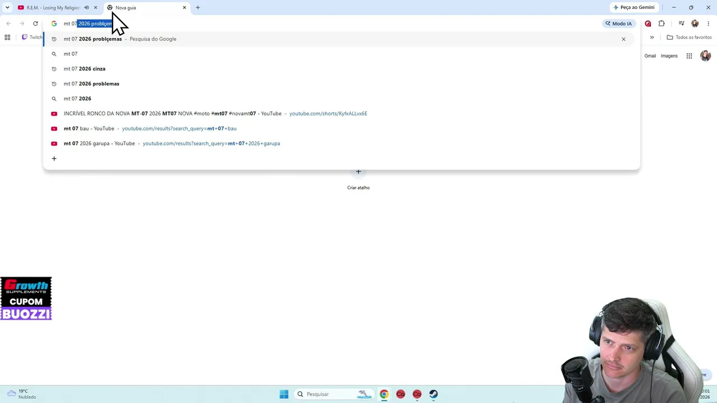Open the Extensions puzzle piece menu
This screenshot has width=717, height=403.
click(x=662, y=24)
